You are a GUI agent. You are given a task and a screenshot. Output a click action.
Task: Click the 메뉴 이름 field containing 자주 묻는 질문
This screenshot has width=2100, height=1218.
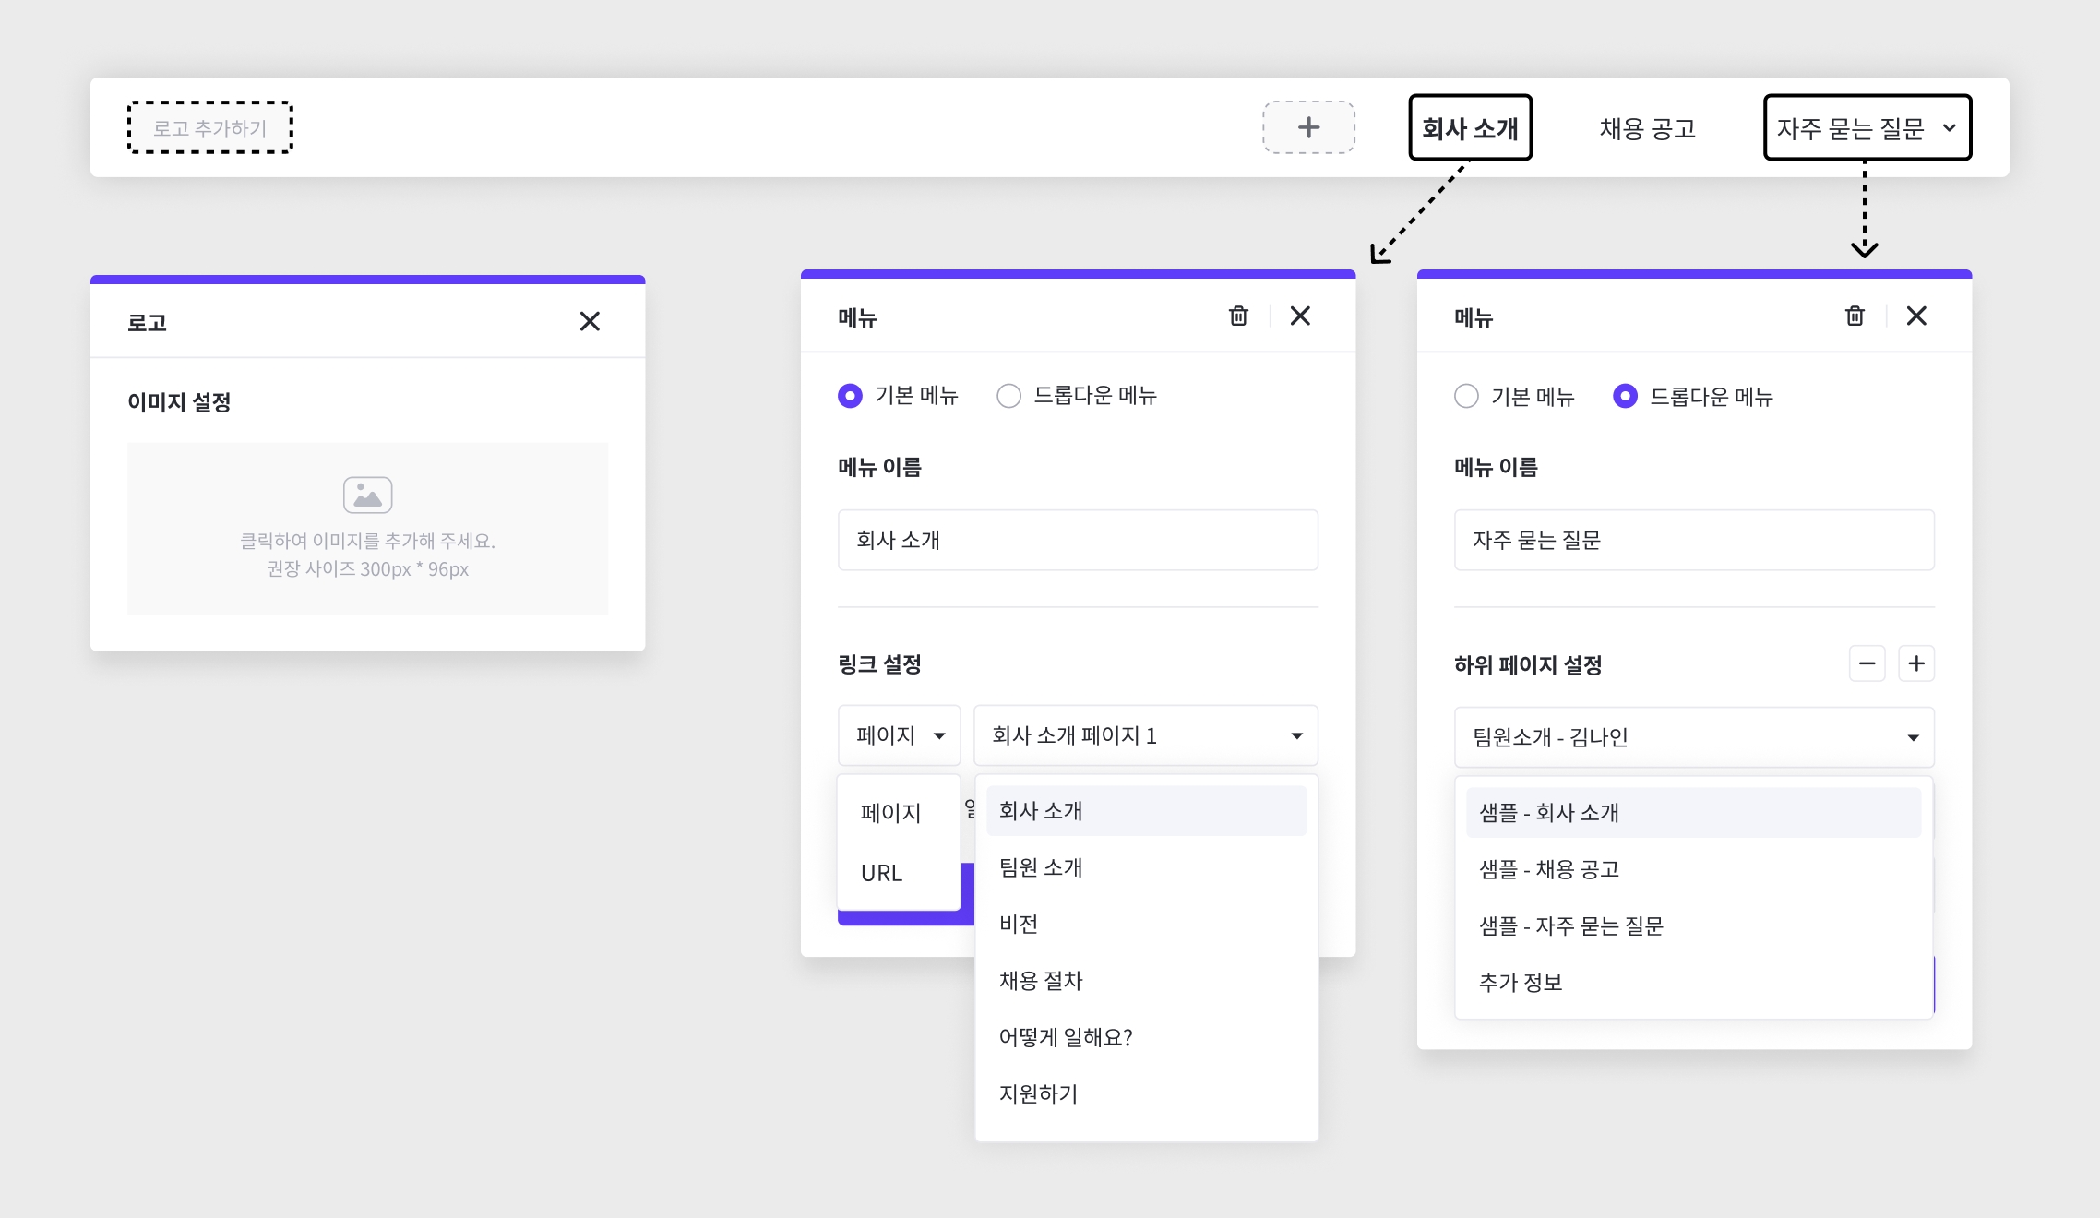1693,540
